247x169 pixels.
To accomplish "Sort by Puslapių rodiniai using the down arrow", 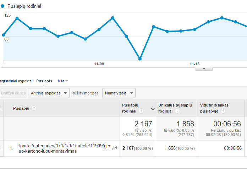I will point(153,108).
